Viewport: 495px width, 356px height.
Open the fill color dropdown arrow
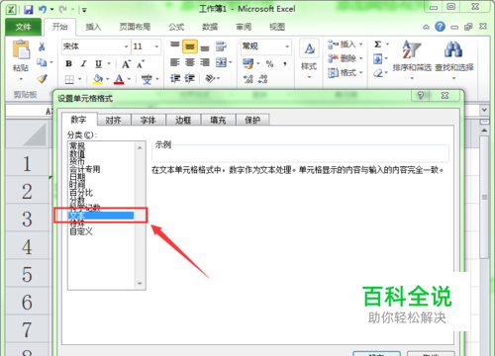pyautogui.click(x=108, y=79)
